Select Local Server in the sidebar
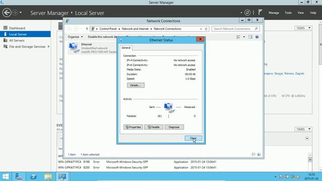The height and width of the screenshot is (181, 322). click(25, 34)
